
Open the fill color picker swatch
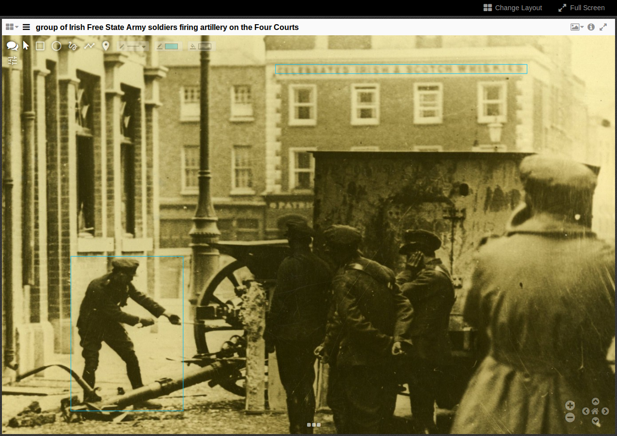click(x=200, y=46)
